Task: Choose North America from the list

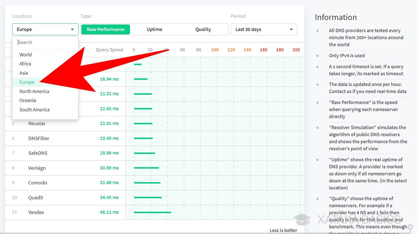Action: 34,91
